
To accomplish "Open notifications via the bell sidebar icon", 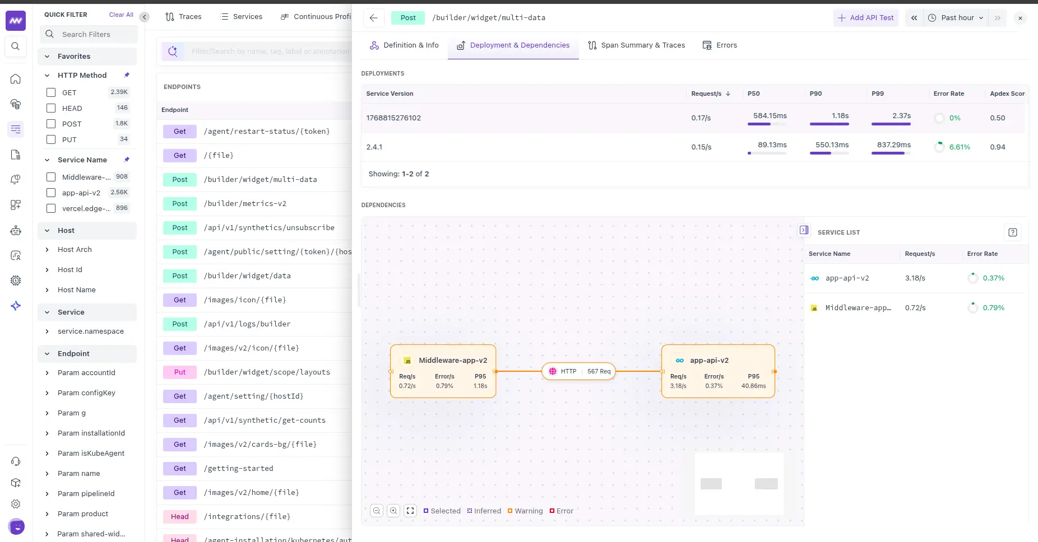I will (15, 179).
